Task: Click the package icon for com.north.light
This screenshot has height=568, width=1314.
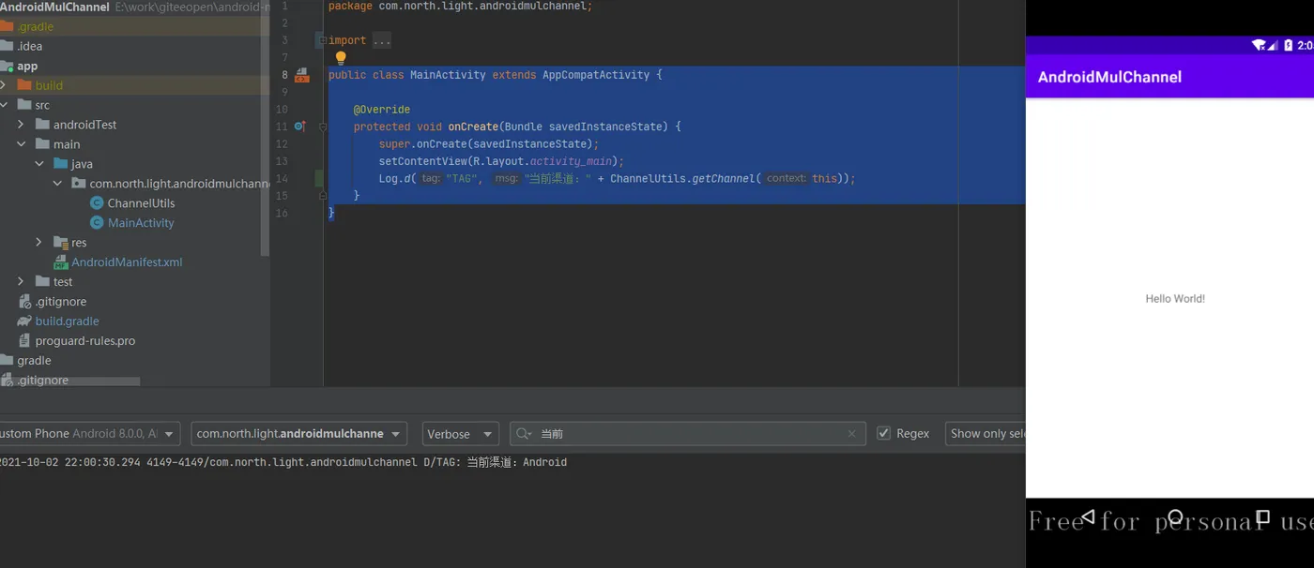Action: tap(79, 184)
